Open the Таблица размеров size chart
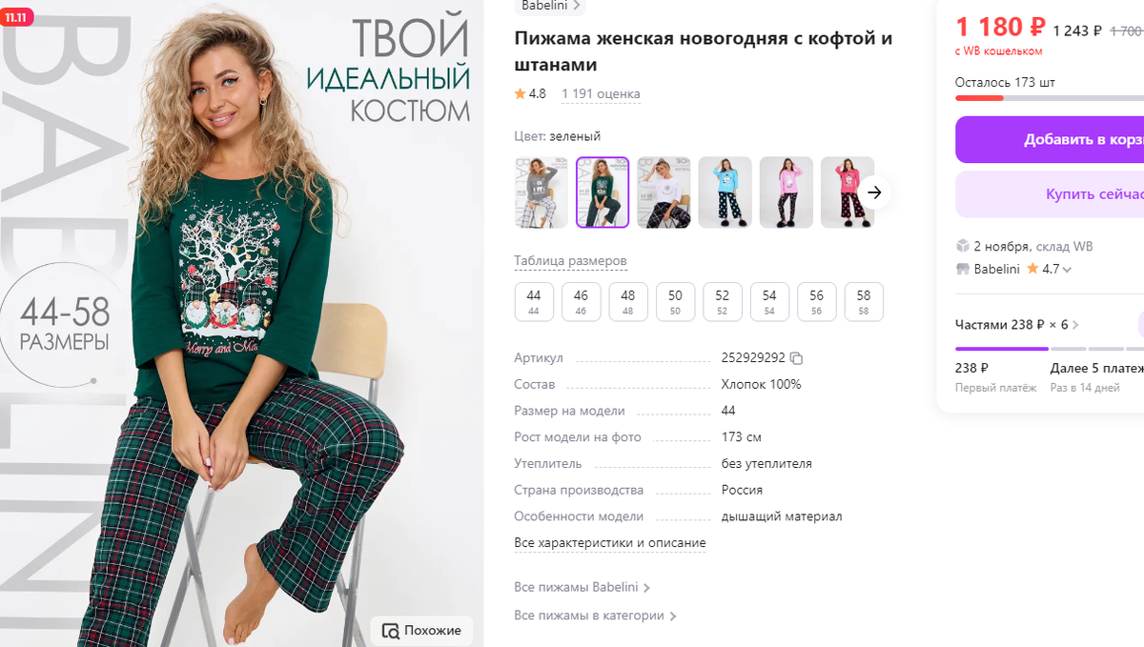 tap(570, 261)
